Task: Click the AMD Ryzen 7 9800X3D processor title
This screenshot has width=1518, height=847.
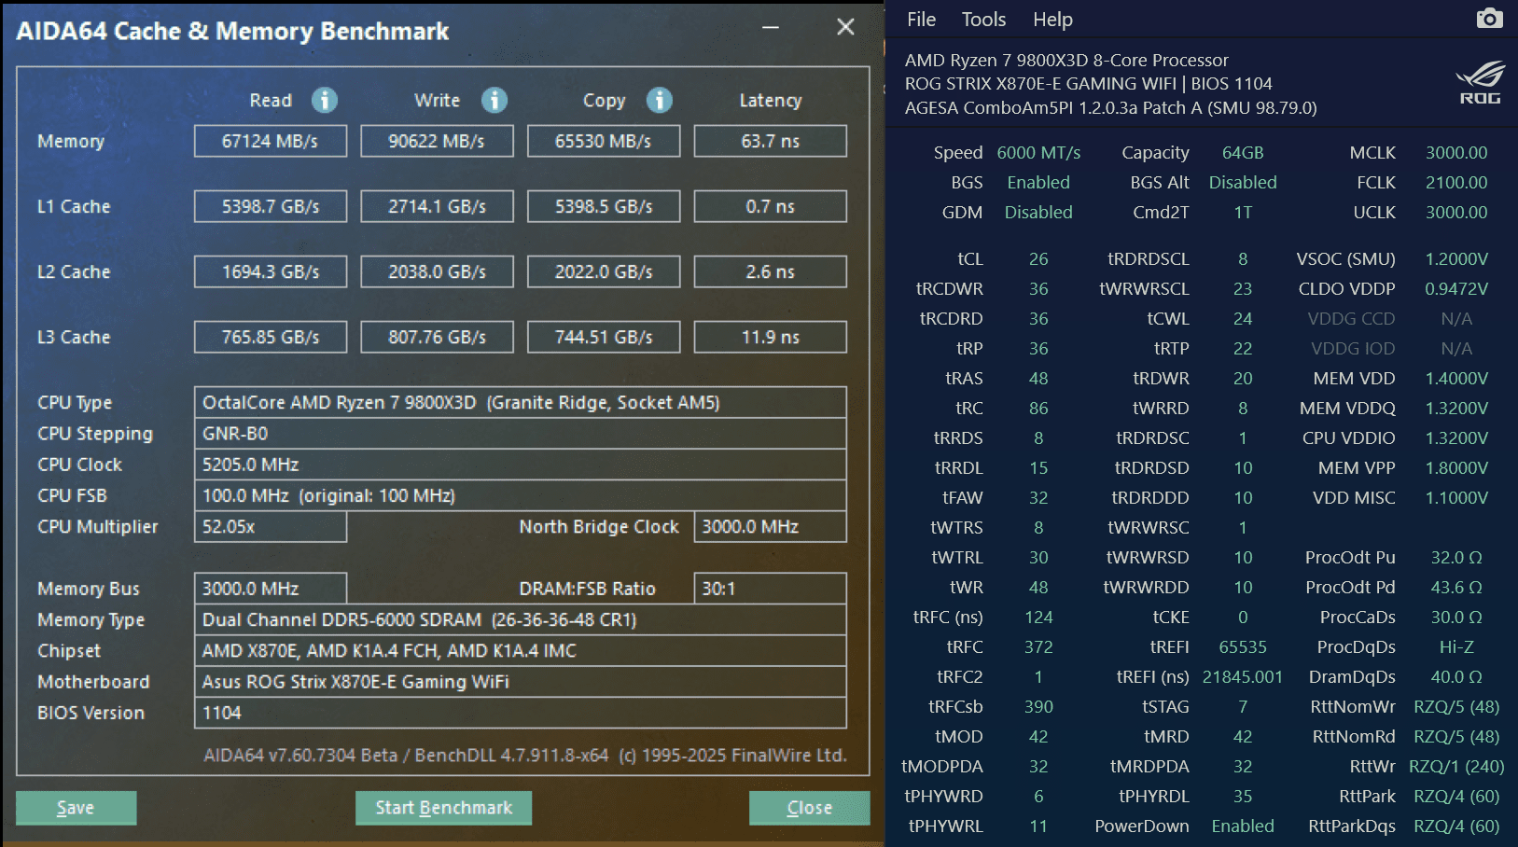Action: tap(1066, 61)
